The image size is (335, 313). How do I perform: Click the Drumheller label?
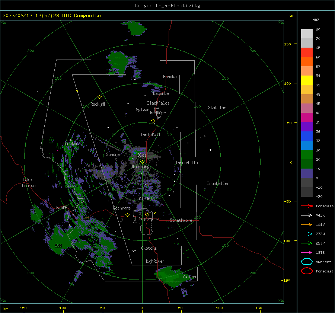point(218,183)
